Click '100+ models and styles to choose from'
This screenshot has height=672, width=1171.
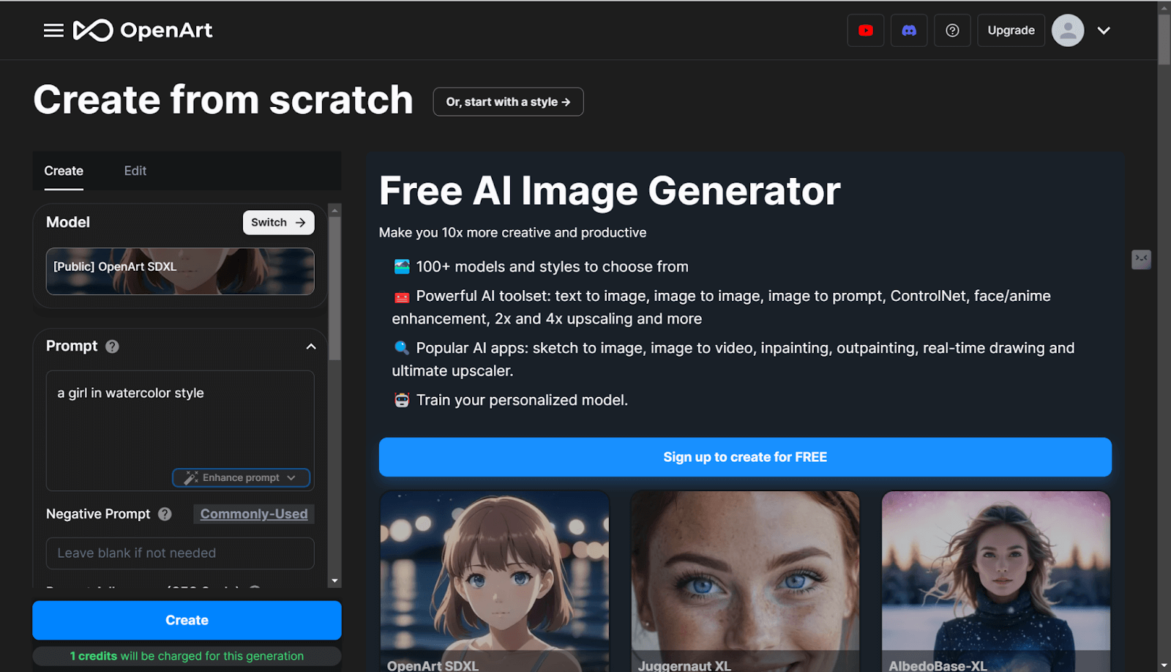click(x=552, y=267)
